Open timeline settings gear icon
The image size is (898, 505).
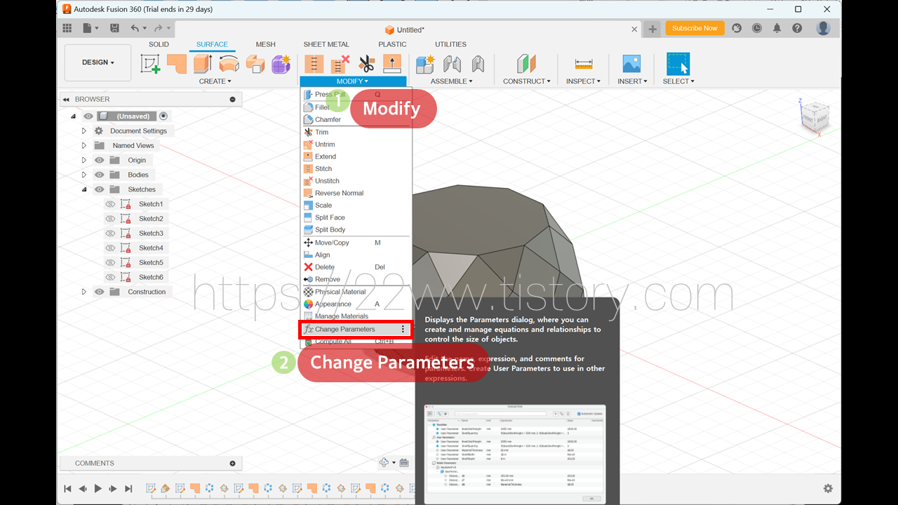click(x=828, y=488)
